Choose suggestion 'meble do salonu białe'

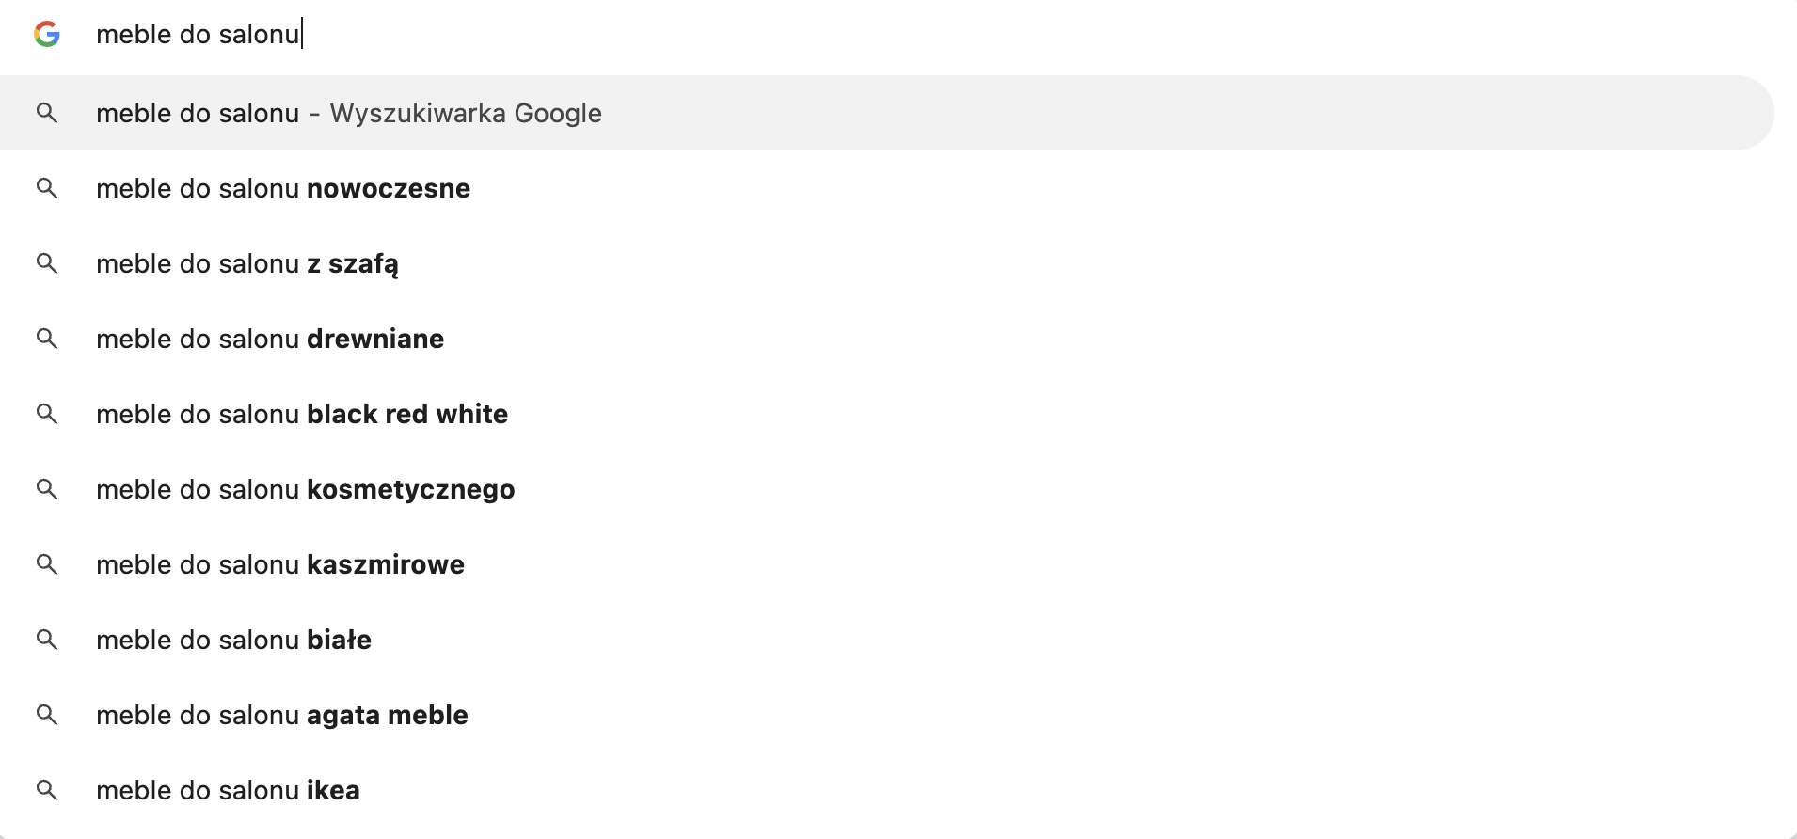click(x=887, y=640)
